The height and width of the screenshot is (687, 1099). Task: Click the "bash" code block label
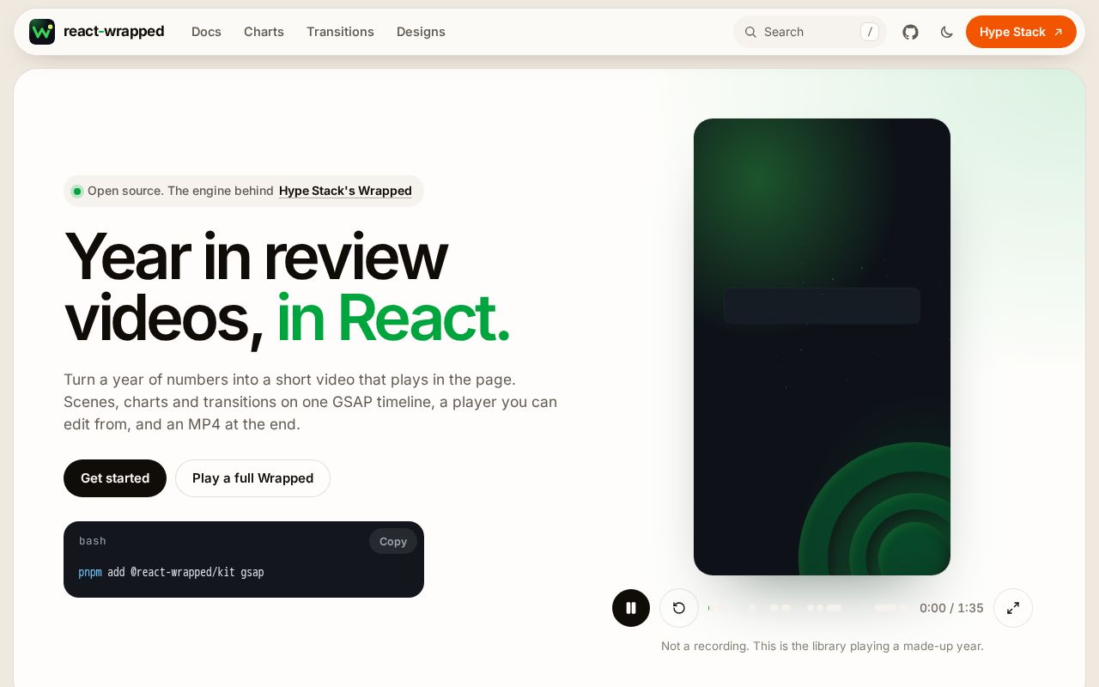click(x=93, y=541)
